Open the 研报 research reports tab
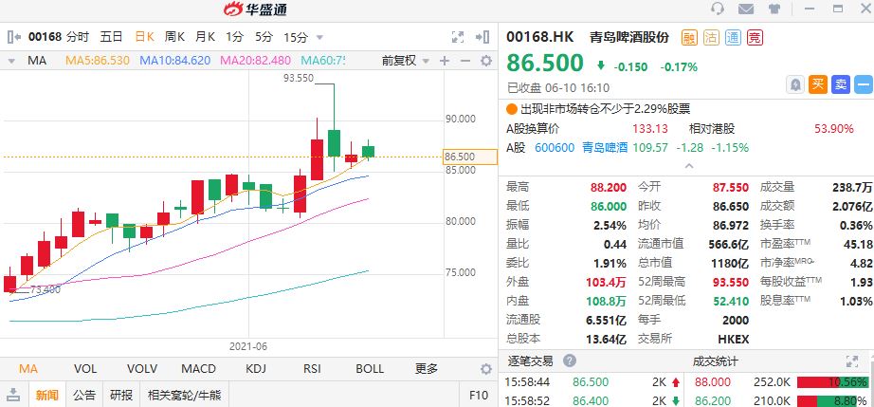 121,396
